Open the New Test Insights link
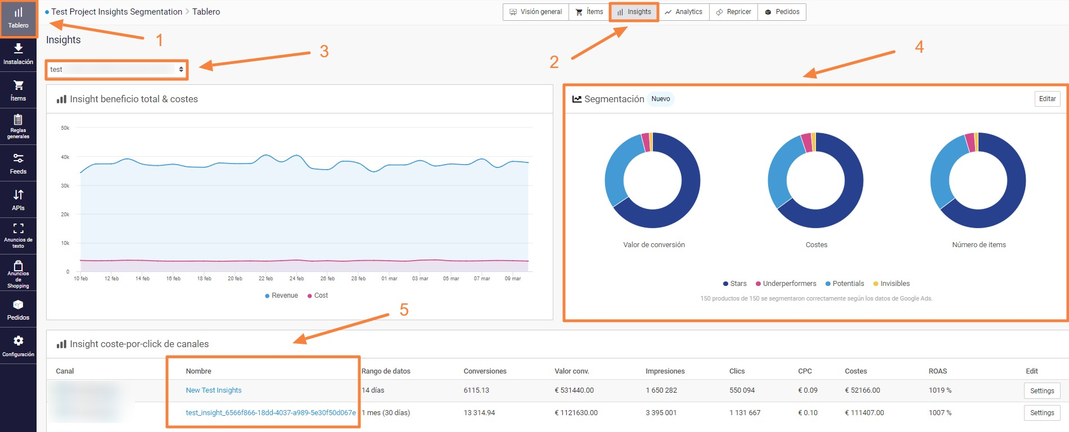The height and width of the screenshot is (432, 1069). point(214,390)
